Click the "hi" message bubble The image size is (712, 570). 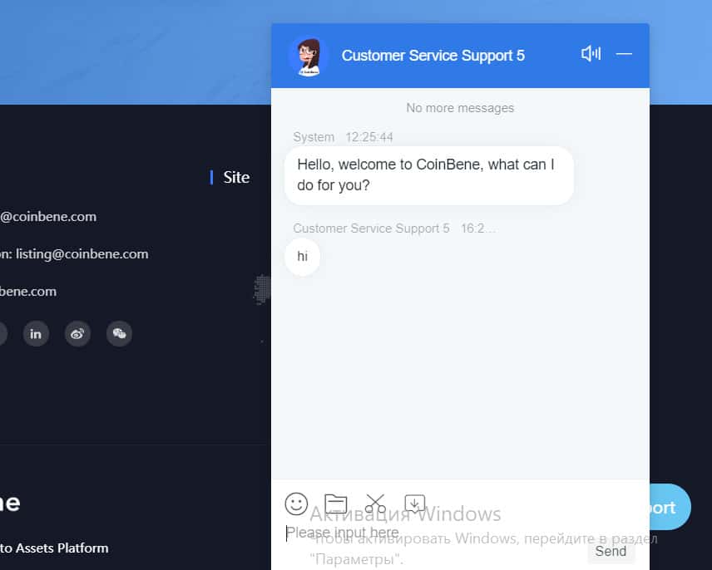tap(302, 257)
